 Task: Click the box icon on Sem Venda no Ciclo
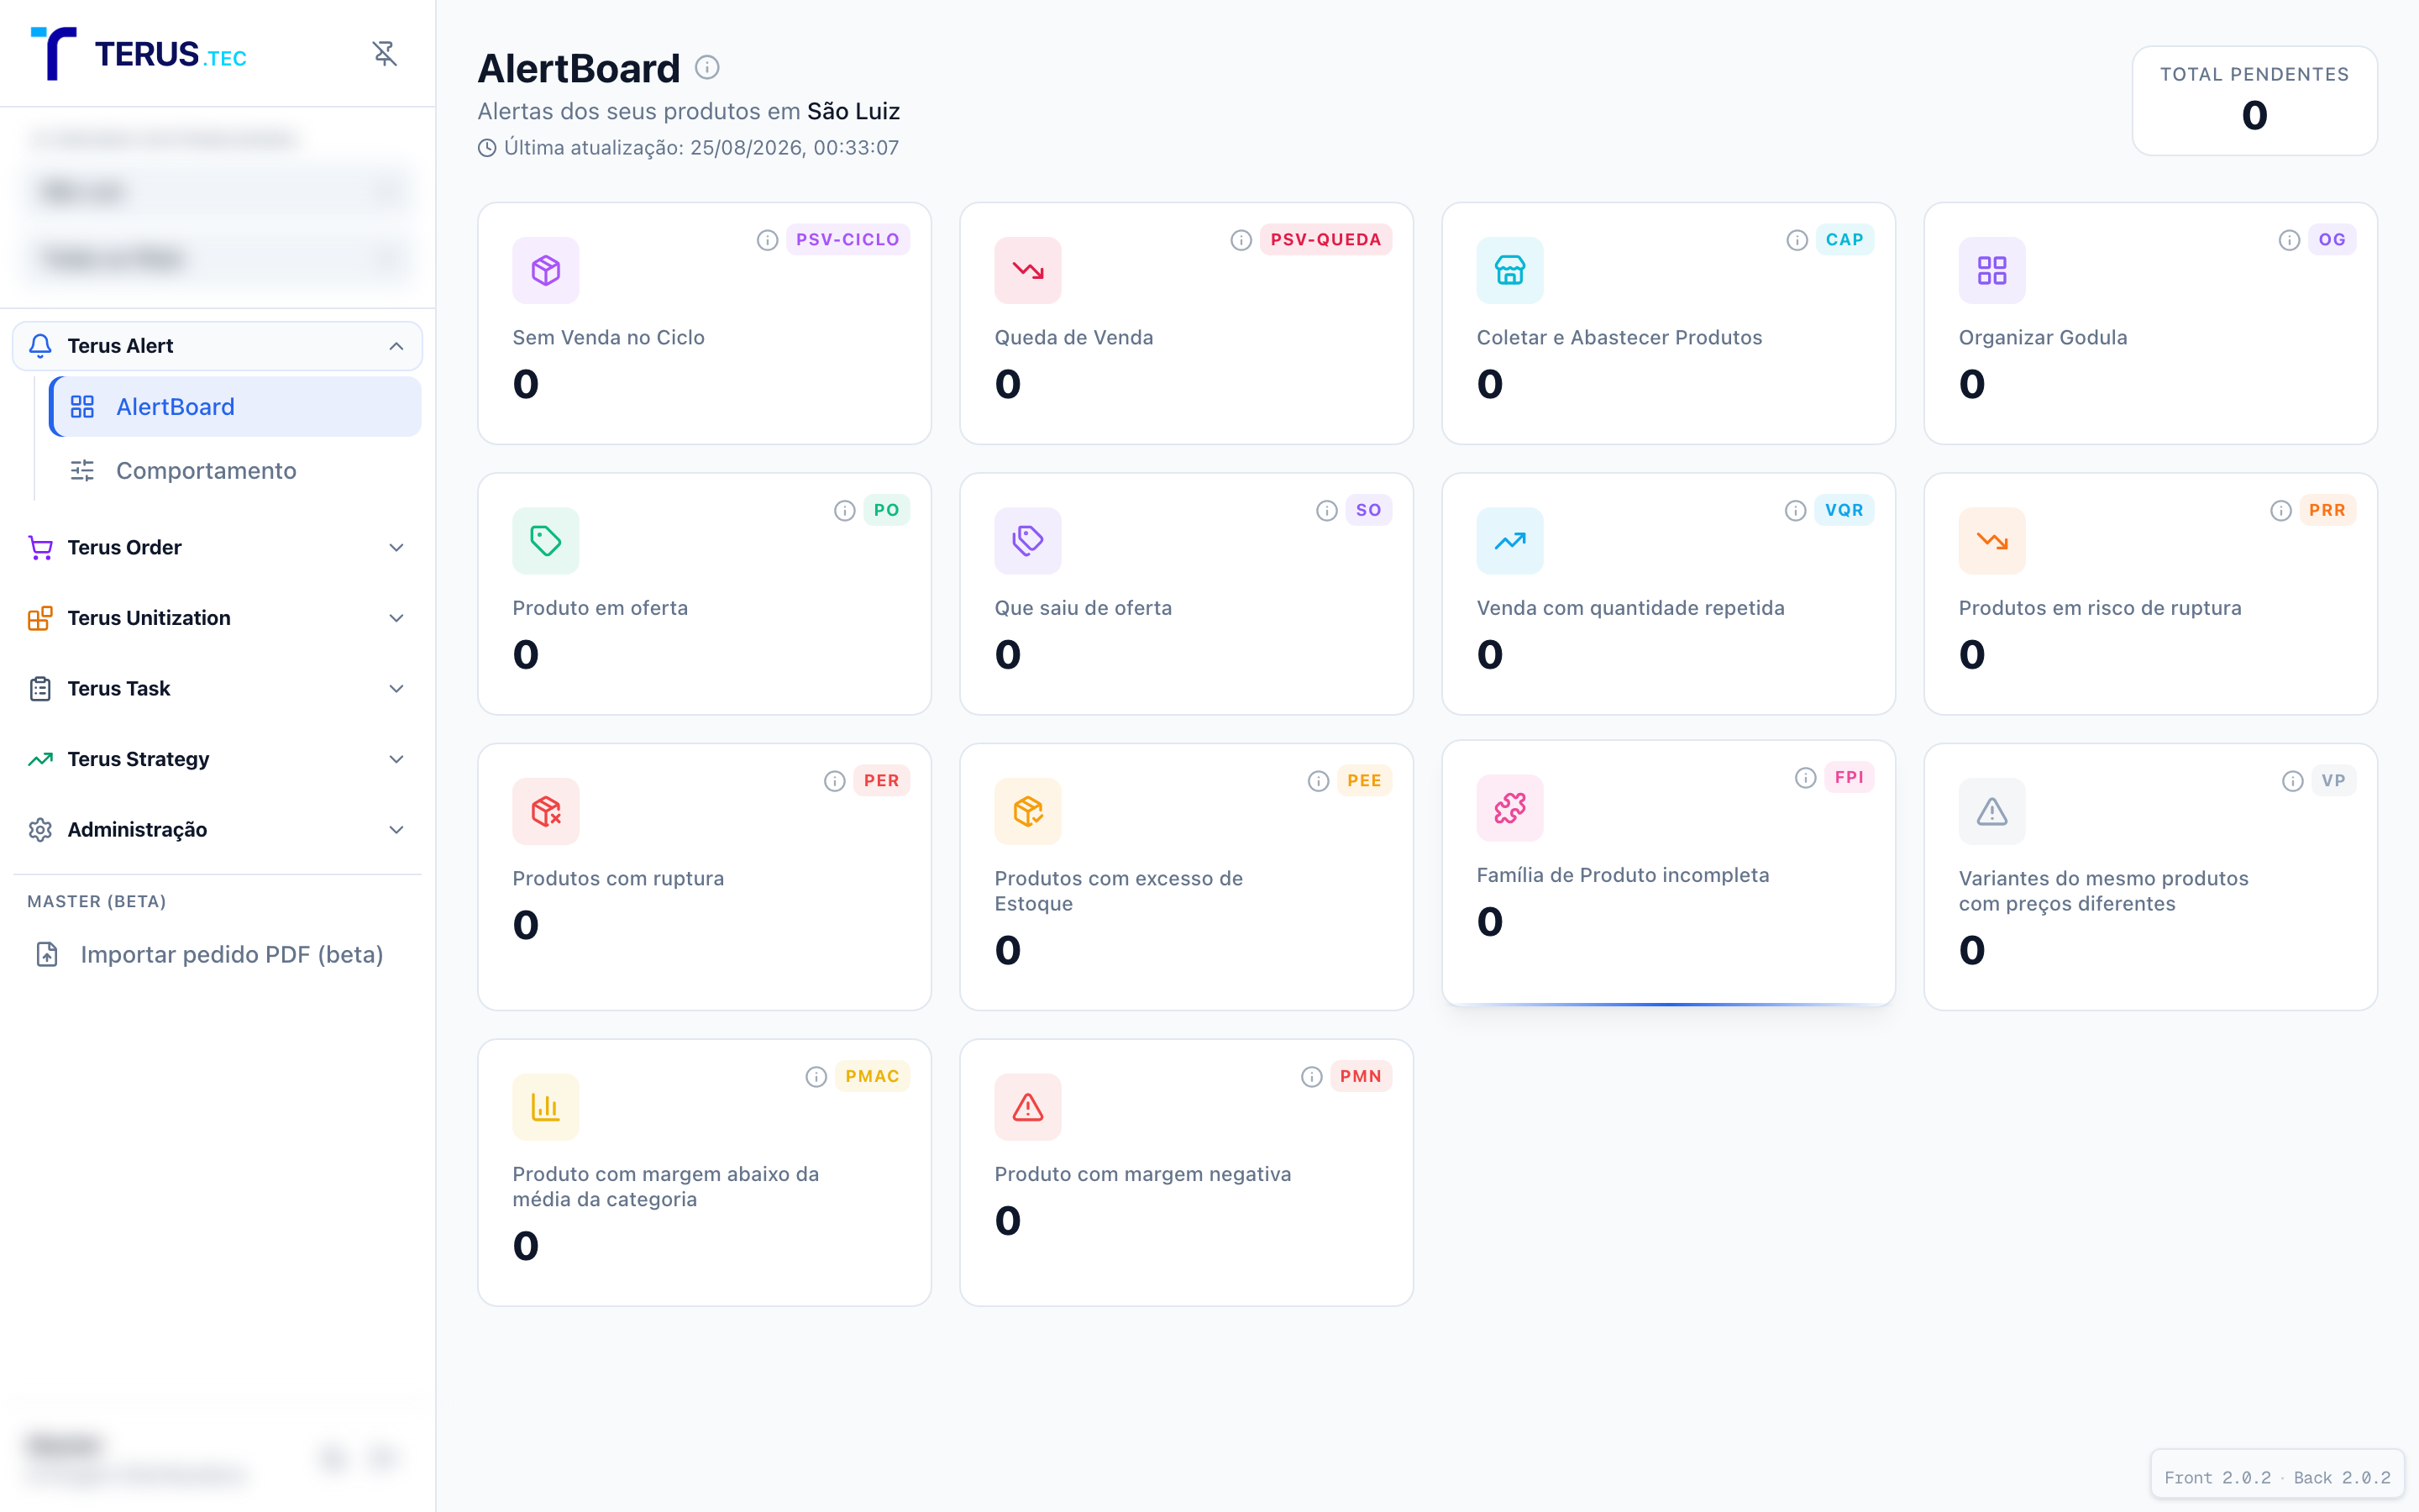(x=546, y=270)
